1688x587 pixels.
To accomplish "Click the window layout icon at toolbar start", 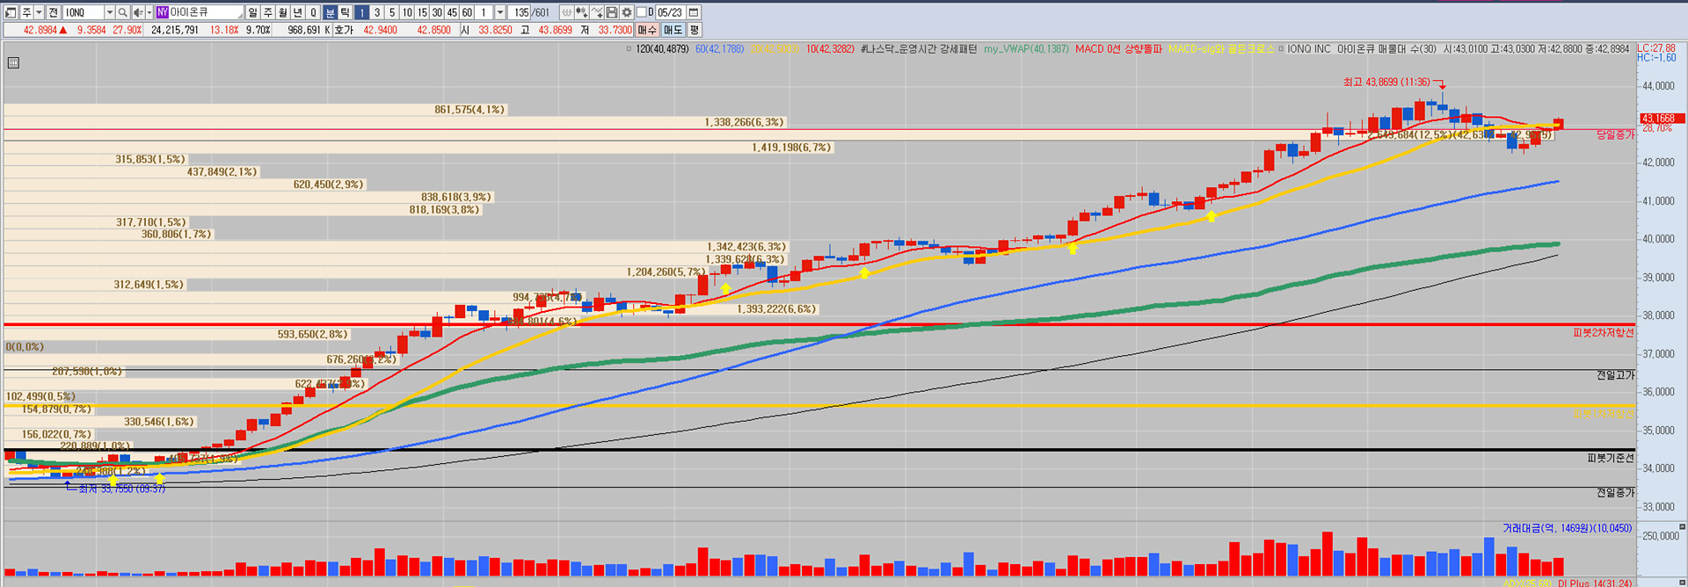I will (x=11, y=12).
